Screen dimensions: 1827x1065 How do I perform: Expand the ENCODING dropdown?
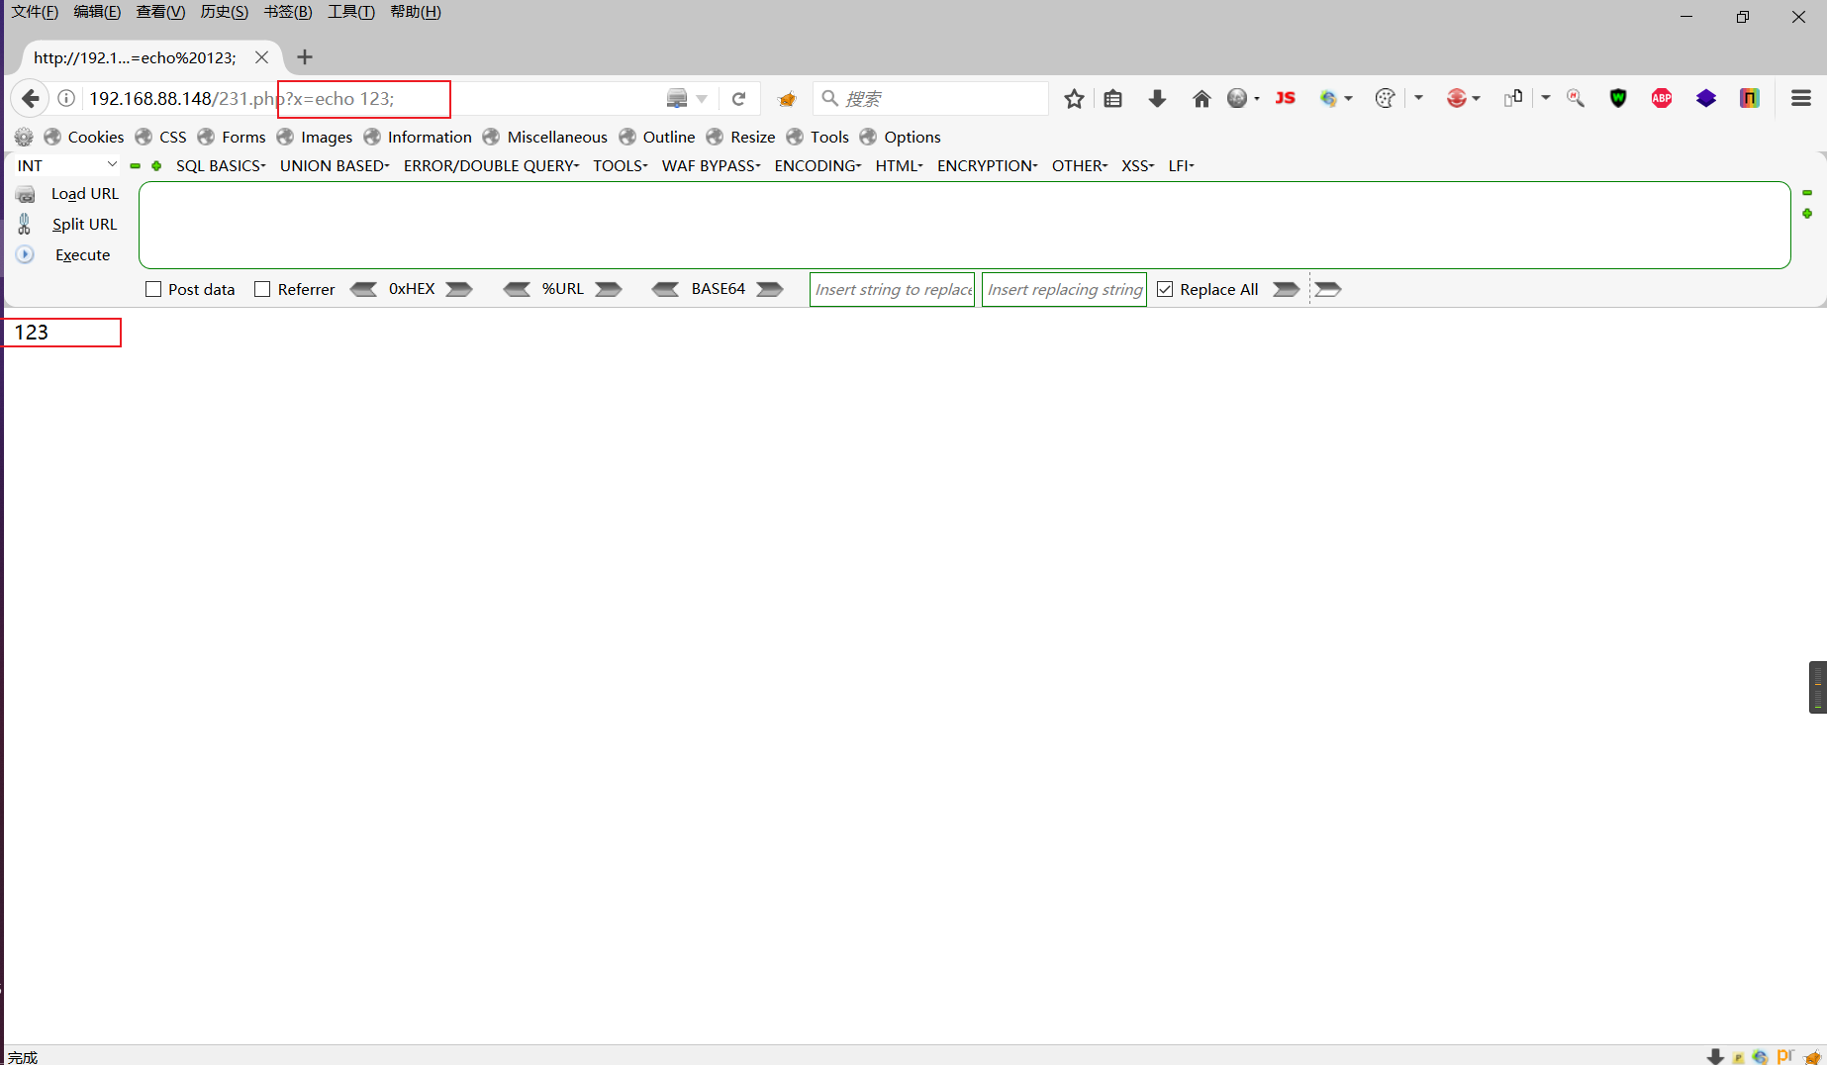click(x=816, y=165)
